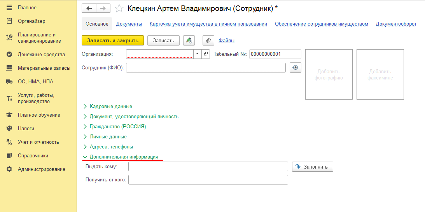Viewport: 425px width, 212px height.
Task: Open the Администрирование section
Action: 42,169
